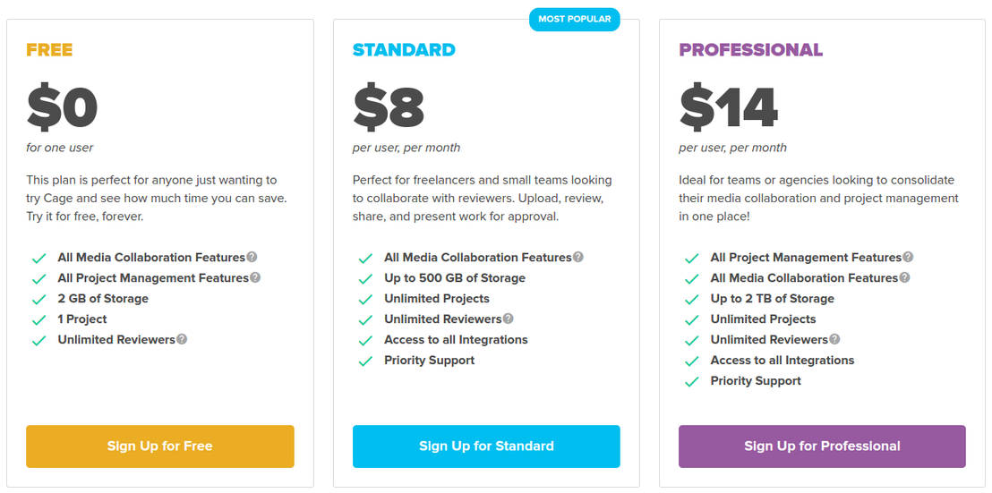Click help icon next to Free plan's Unlimited Reviewers

coord(182,340)
